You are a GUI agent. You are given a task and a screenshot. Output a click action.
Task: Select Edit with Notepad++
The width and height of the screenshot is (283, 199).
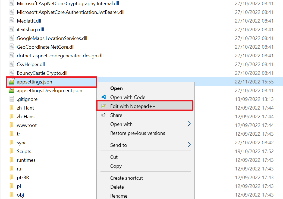145,106
